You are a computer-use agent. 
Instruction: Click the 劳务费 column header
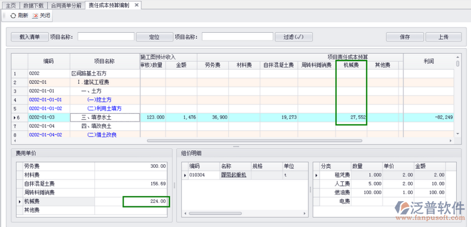[x=213, y=65]
